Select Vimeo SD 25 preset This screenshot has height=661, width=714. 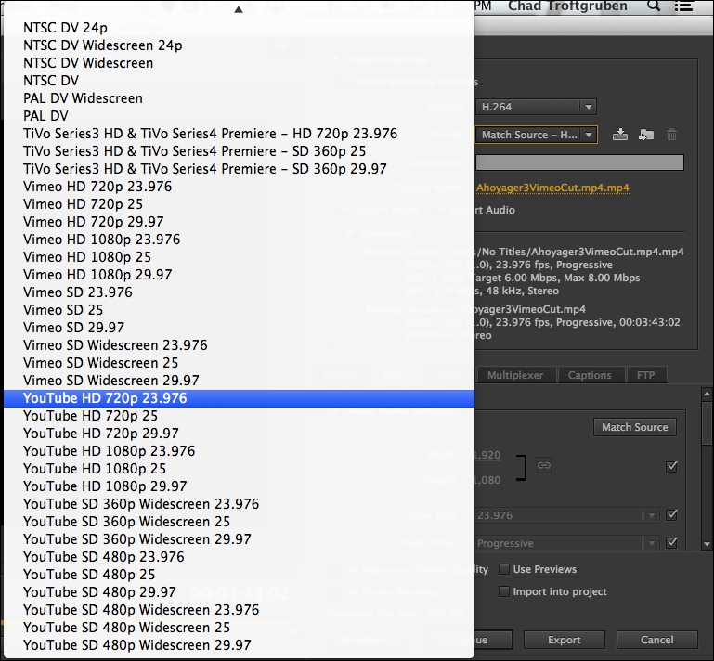[239, 310]
